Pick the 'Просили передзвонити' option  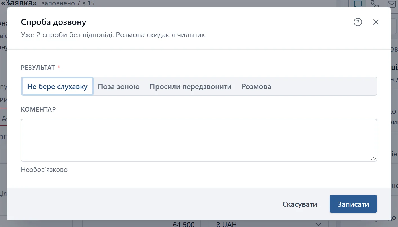tap(191, 86)
